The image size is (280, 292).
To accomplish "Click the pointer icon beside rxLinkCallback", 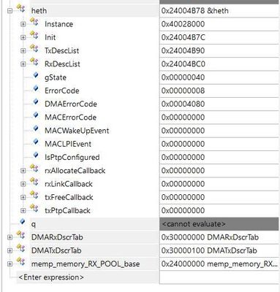I will pos(34,182).
